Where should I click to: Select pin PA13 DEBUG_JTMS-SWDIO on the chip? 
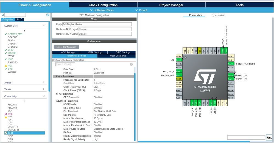point(231,64)
